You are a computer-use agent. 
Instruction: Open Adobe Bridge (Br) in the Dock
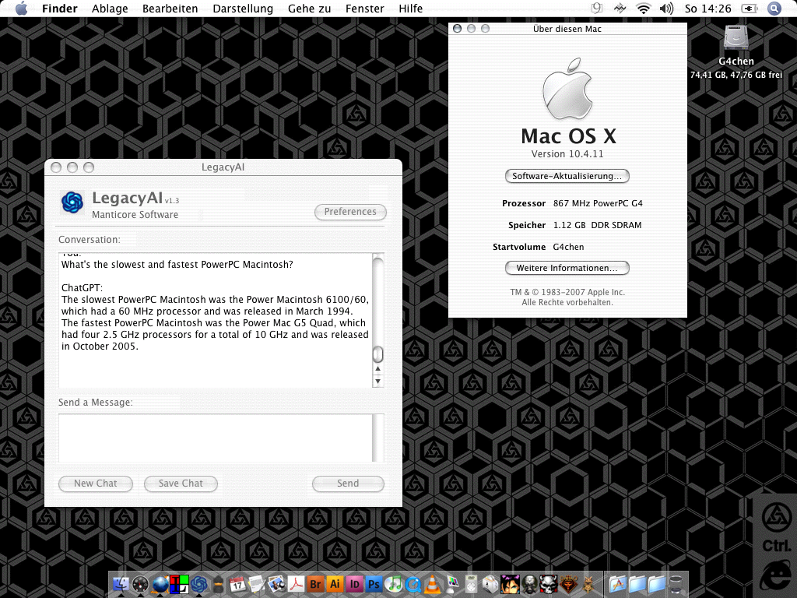pyautogui.click(x=315, y=584)
